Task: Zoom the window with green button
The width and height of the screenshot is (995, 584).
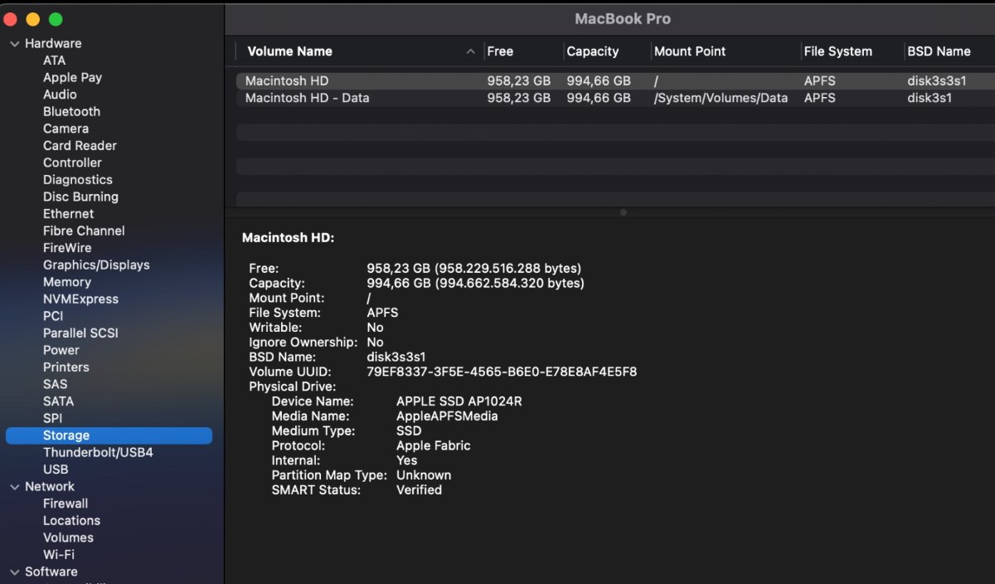Action: click(x=56, y=19)
